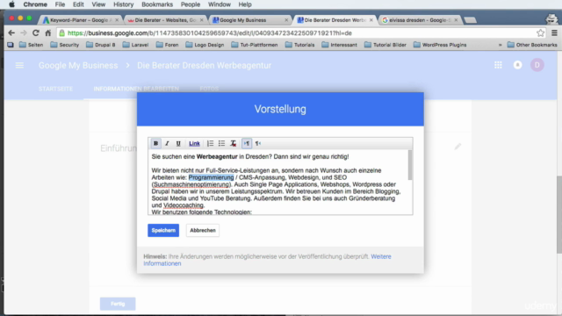
Task: Open the Interessant bookmarks folder
Action: pyautogui.click(x=340, y=45)
